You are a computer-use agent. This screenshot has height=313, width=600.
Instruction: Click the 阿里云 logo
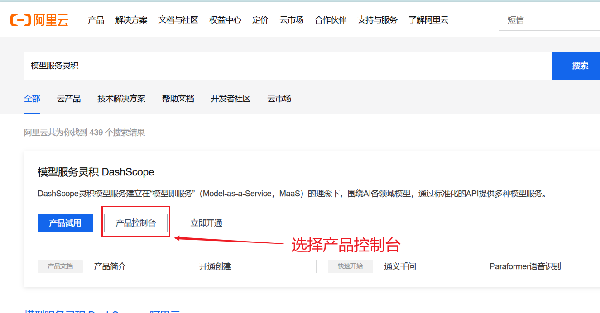pyautogui.click(x=39, y=20)
